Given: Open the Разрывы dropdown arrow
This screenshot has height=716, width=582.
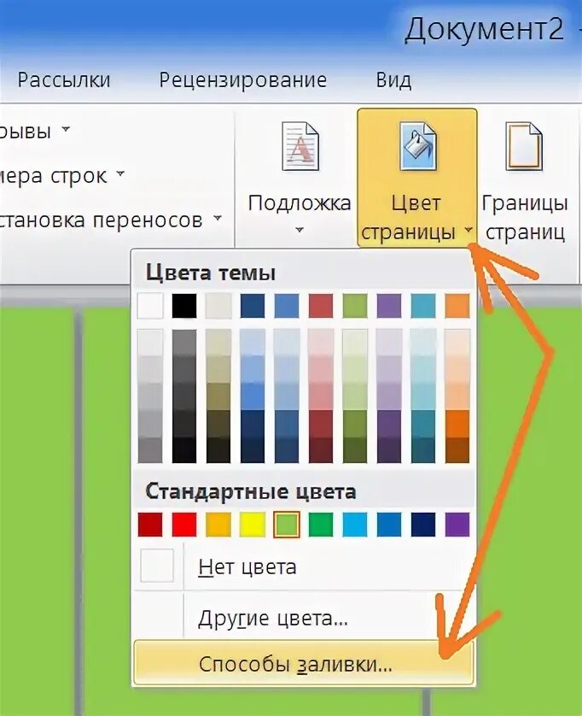Looking at the screenshot, I should (x=67, y=129).
